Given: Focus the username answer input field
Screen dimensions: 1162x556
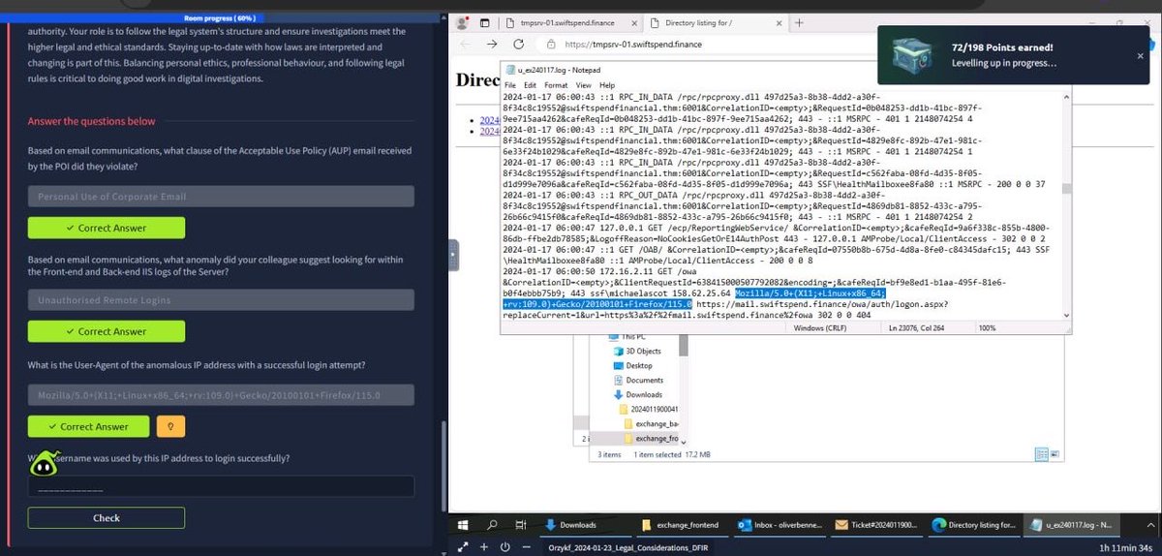Looking at the screenshot, I should pos(221,486).
